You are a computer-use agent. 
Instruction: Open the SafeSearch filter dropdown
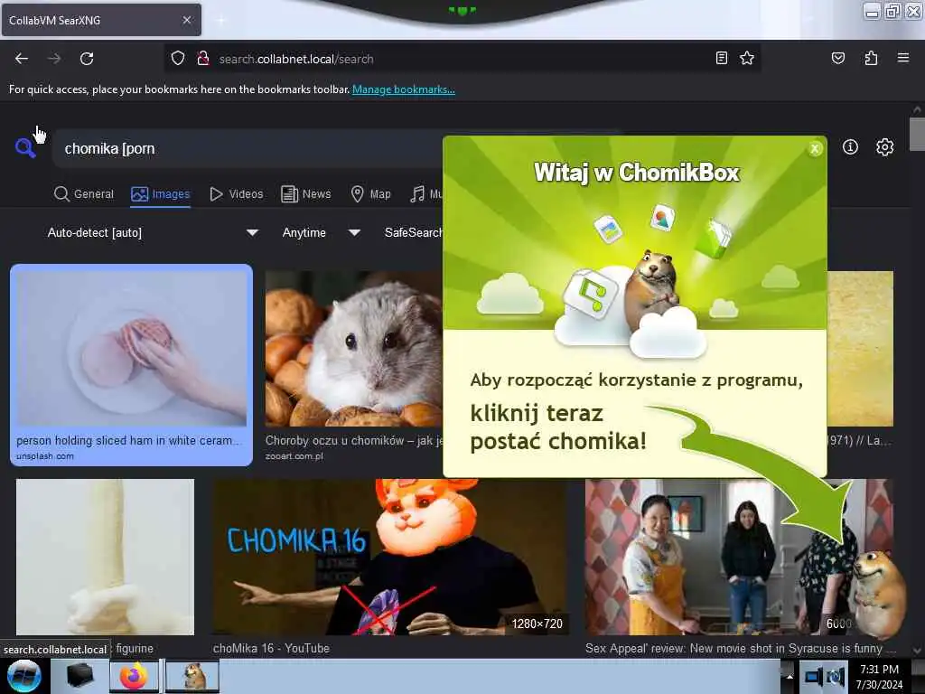(413, 232)
